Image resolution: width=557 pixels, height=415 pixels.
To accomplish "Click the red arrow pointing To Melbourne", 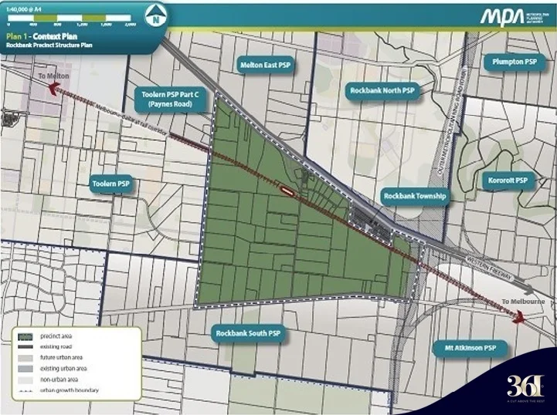I will pos(513,312).
